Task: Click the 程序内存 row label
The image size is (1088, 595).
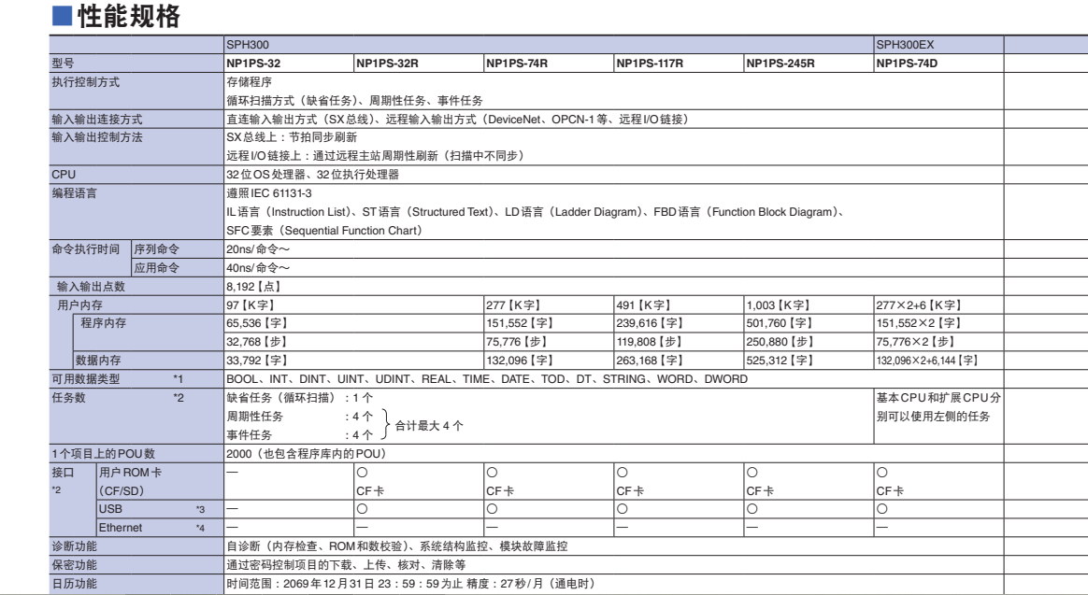Action: [x=104, y=323]
